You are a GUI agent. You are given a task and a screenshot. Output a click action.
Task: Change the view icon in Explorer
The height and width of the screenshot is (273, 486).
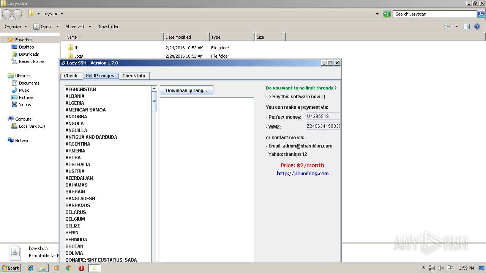pyautogui.click(x=447, y=27)
